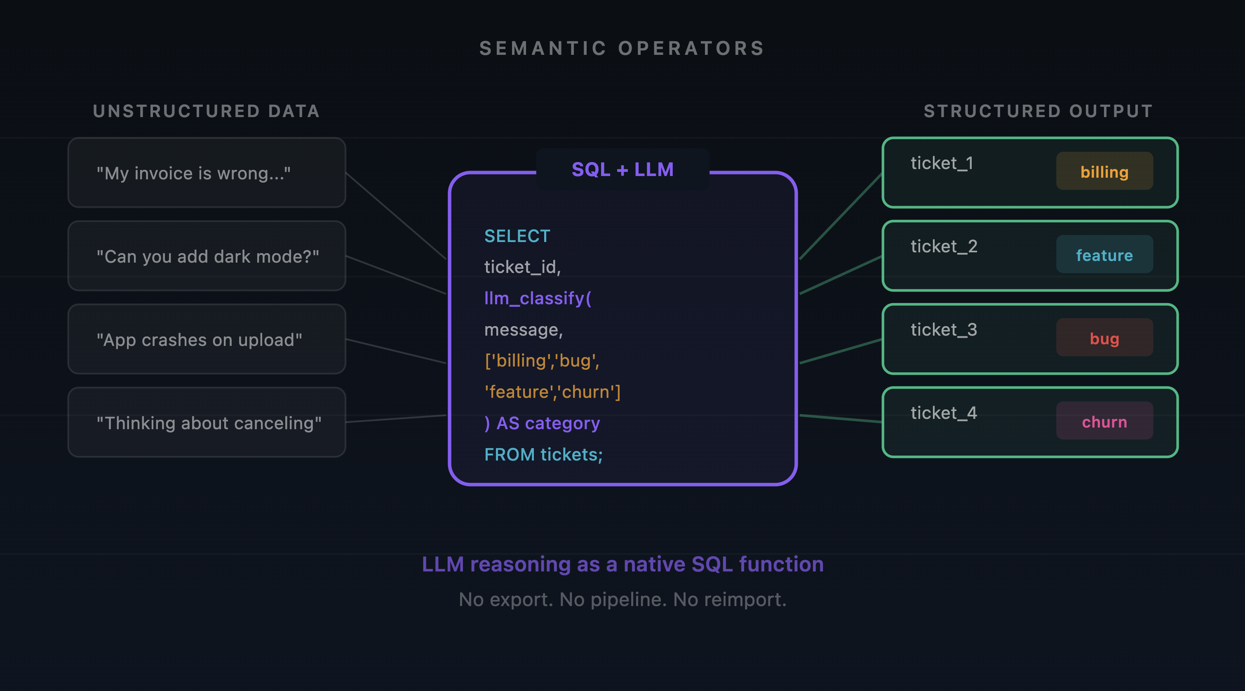
Task: Click the orange billing tag
Action: 1104,172
